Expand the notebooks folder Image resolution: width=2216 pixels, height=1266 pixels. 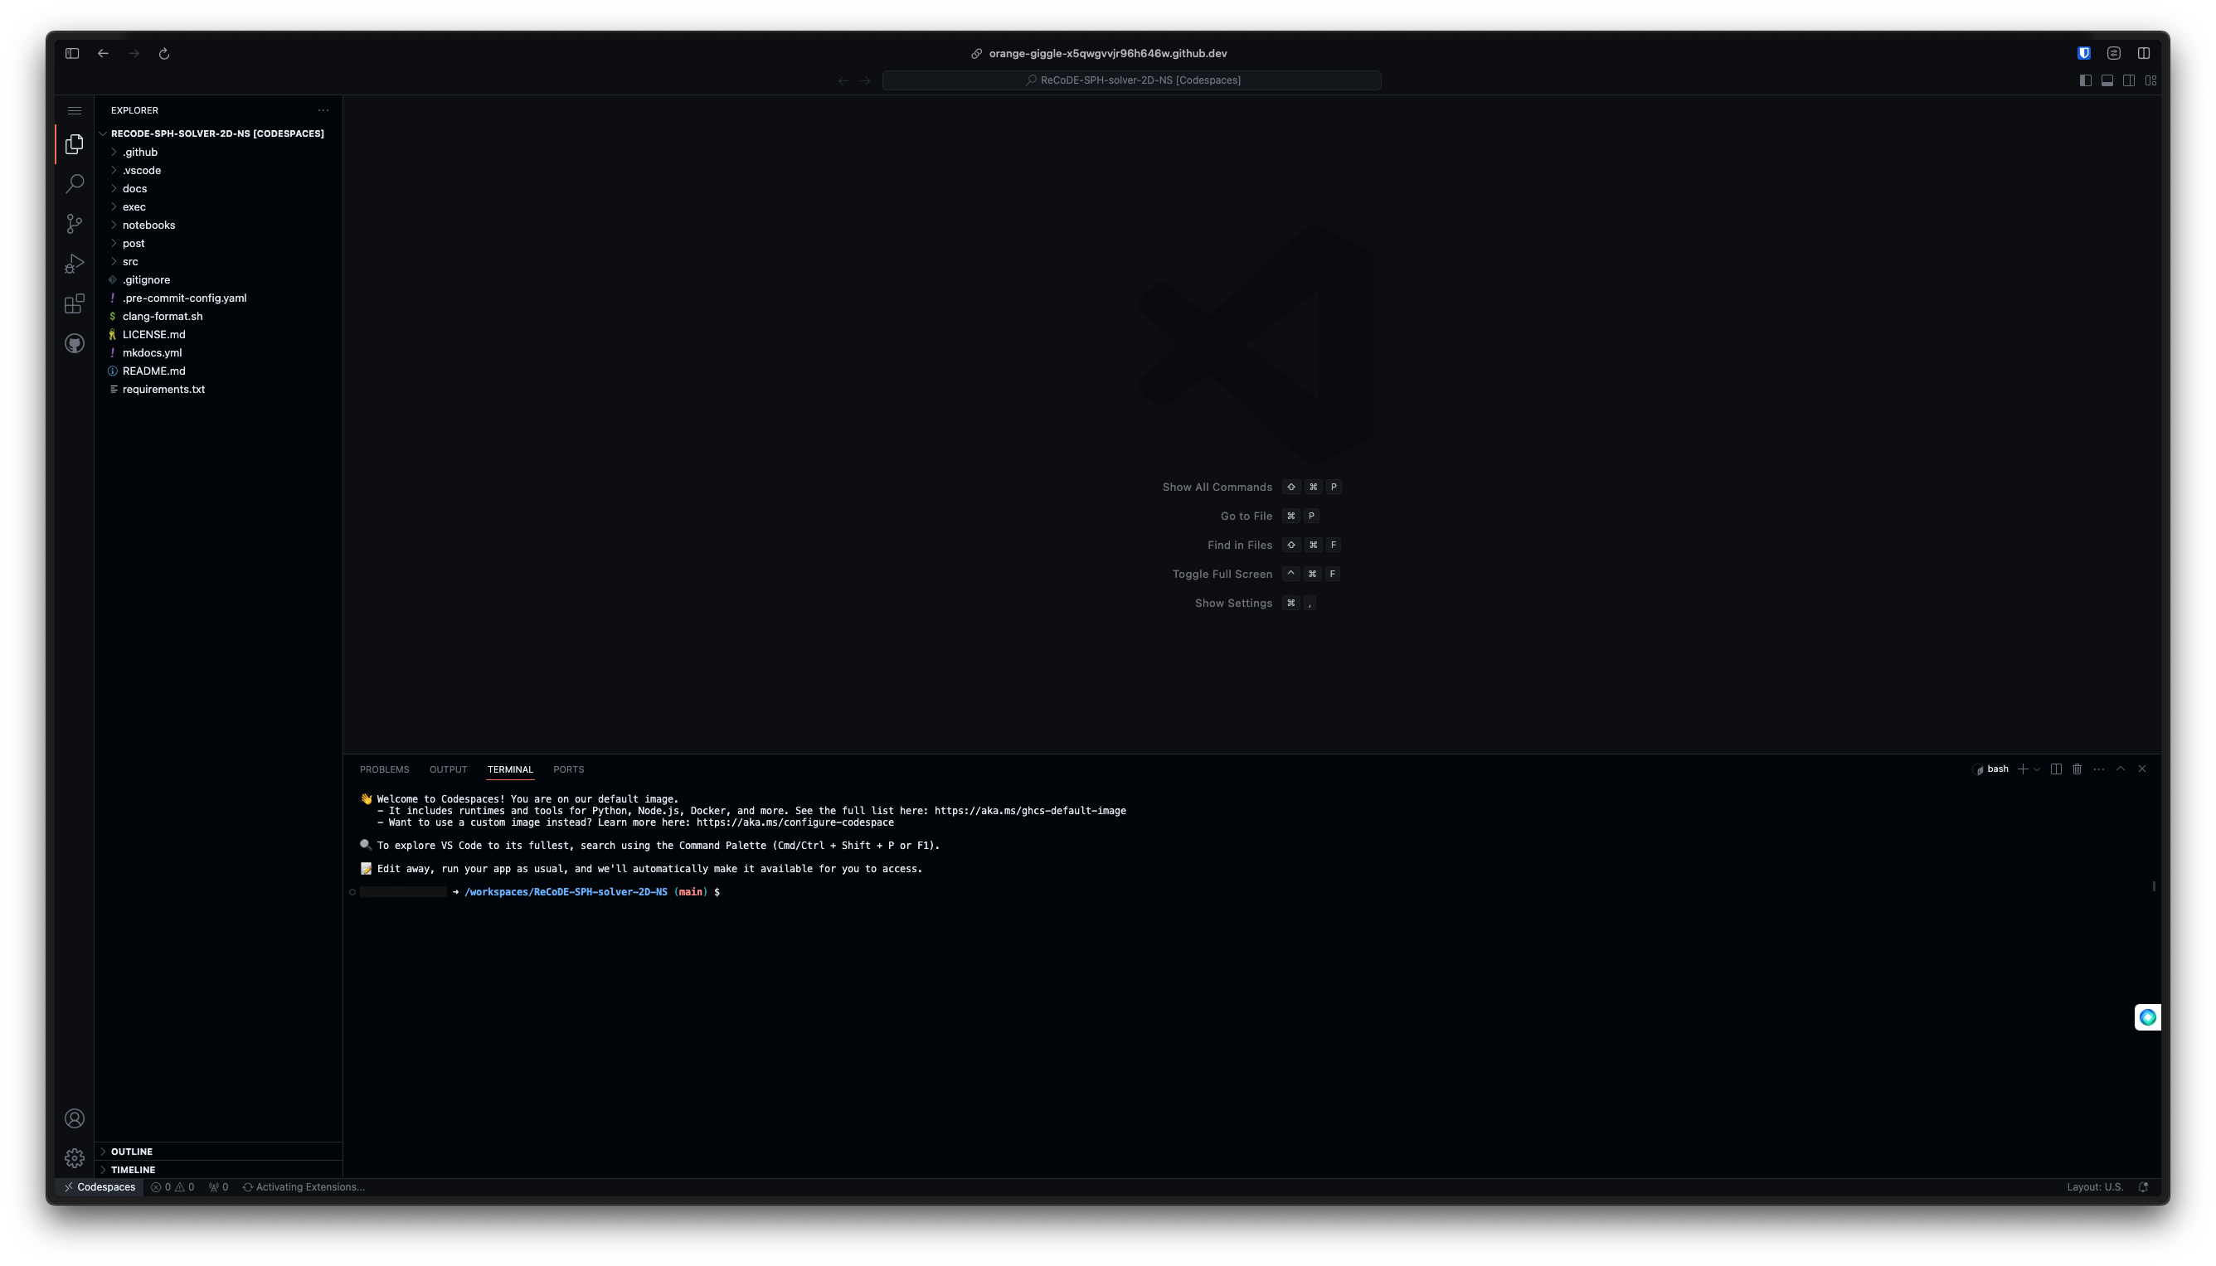(x=217, y=226)
